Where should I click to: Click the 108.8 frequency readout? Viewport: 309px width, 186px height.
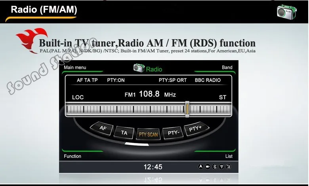click(x=149, y=94)
